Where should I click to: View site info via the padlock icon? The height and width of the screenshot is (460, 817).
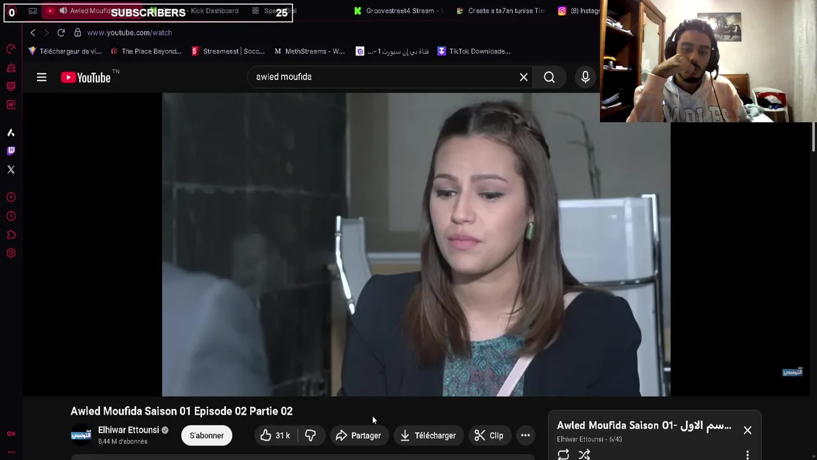point(77,33)
